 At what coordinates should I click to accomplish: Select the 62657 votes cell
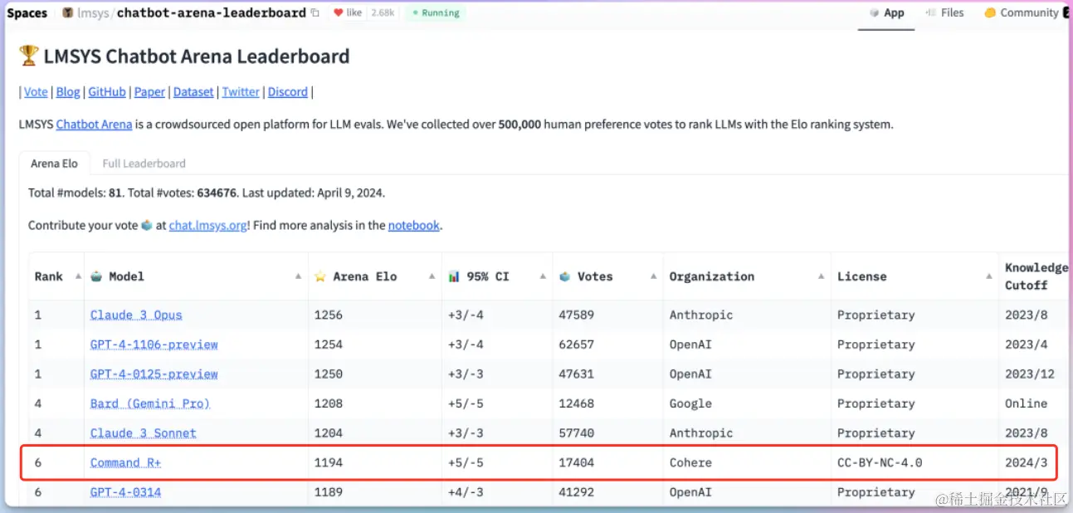click(608, 344)
